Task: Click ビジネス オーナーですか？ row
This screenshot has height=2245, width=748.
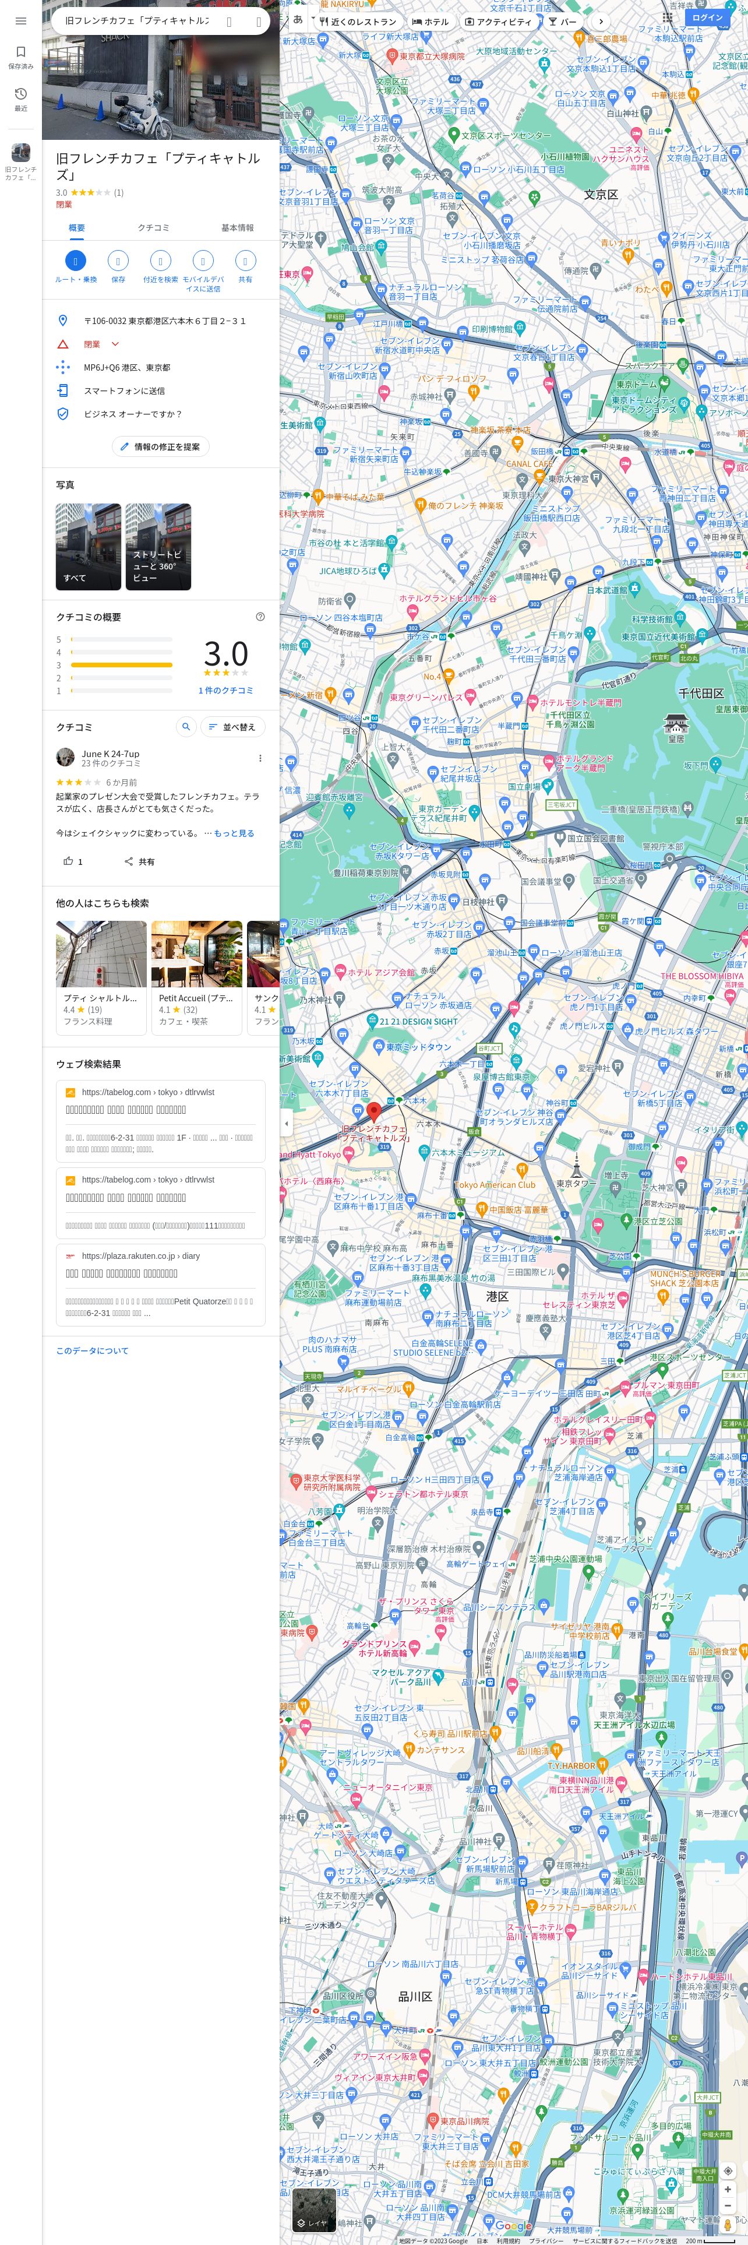Action: (161, 414)
